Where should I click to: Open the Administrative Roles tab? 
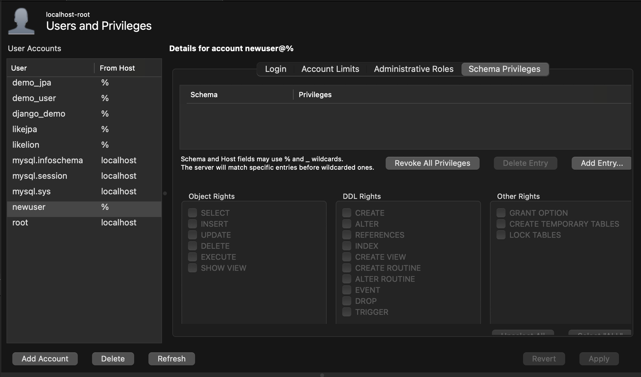(414, 69)
